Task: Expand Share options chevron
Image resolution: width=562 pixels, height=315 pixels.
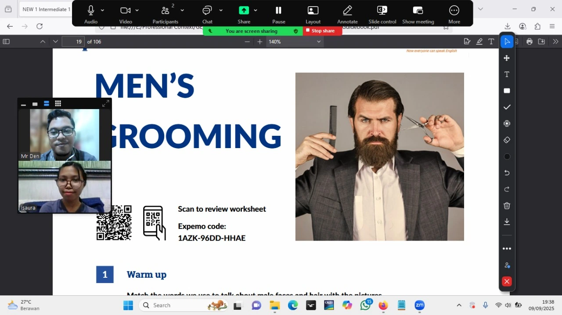Action: [x=256, y=10]
